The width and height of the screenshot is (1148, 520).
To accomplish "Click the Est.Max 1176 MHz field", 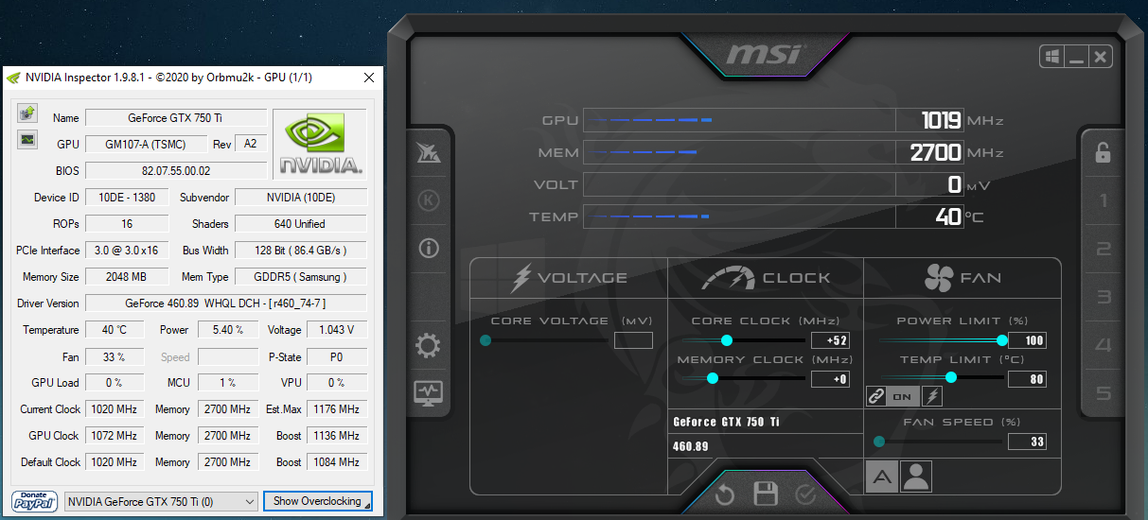I will 337,409.
